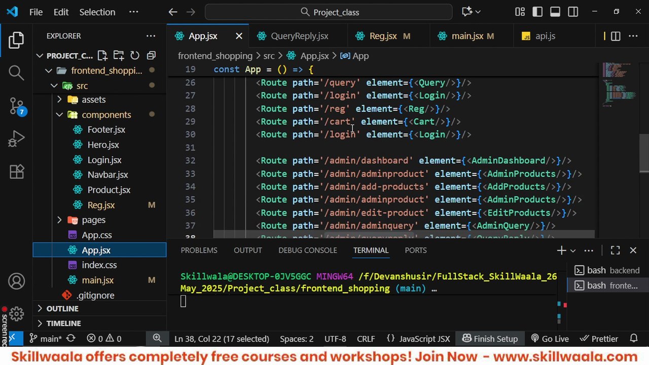The image size is (649, 365).
Task: Click Finish Setup in status bar
Action: pos(490,339)
